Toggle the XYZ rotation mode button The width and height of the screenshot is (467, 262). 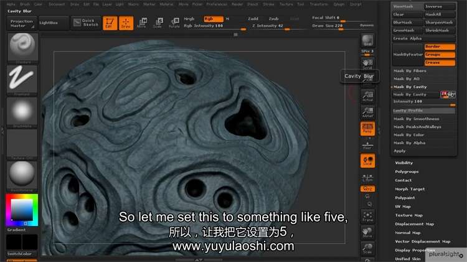[367, 189]
